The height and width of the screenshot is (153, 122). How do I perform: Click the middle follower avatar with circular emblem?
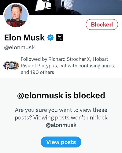pos(12,65)
